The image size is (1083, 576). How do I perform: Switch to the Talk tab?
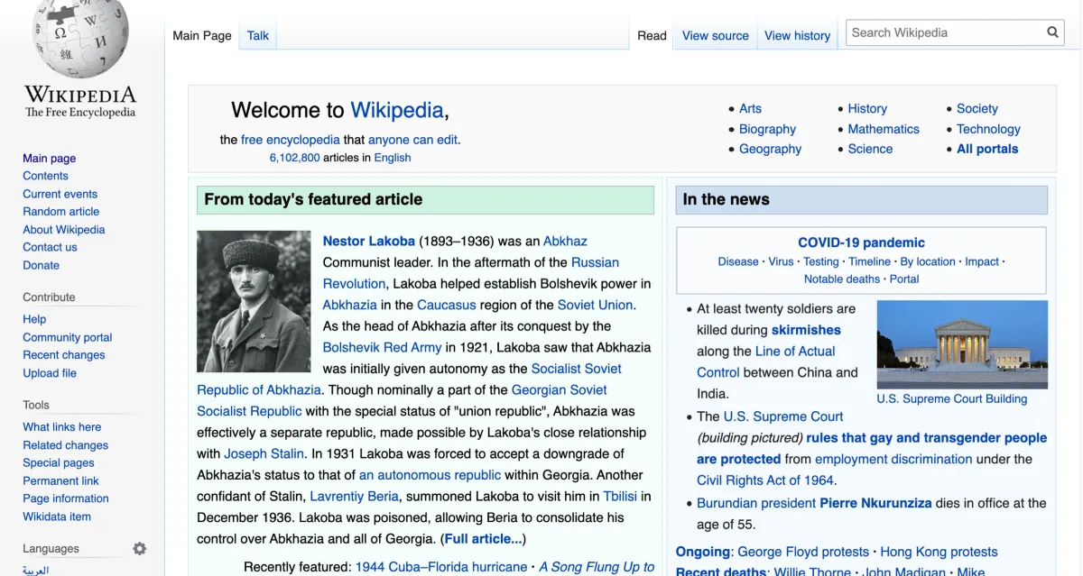click(x=258, y=35)
